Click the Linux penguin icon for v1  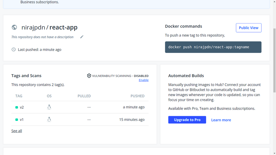pyautogui.click(x=49, y=120)
